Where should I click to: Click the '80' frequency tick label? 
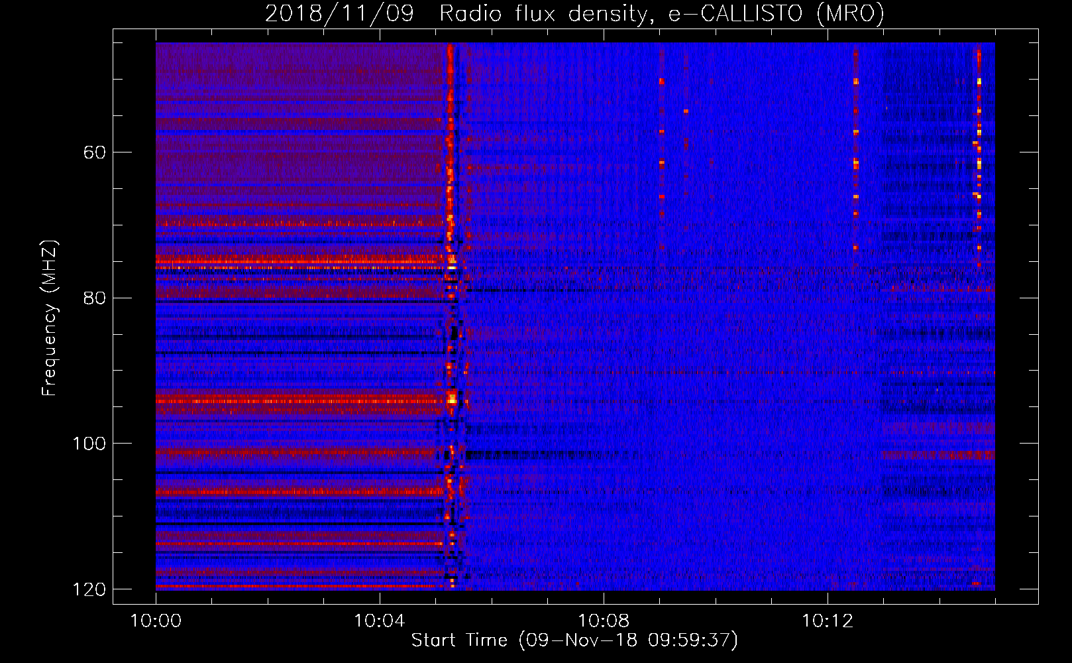pyautogui.click(x=95, y=298)
